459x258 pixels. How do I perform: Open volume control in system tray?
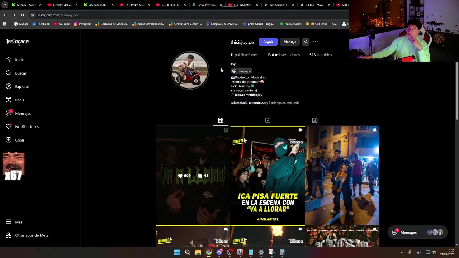click(x=434, y=252)
